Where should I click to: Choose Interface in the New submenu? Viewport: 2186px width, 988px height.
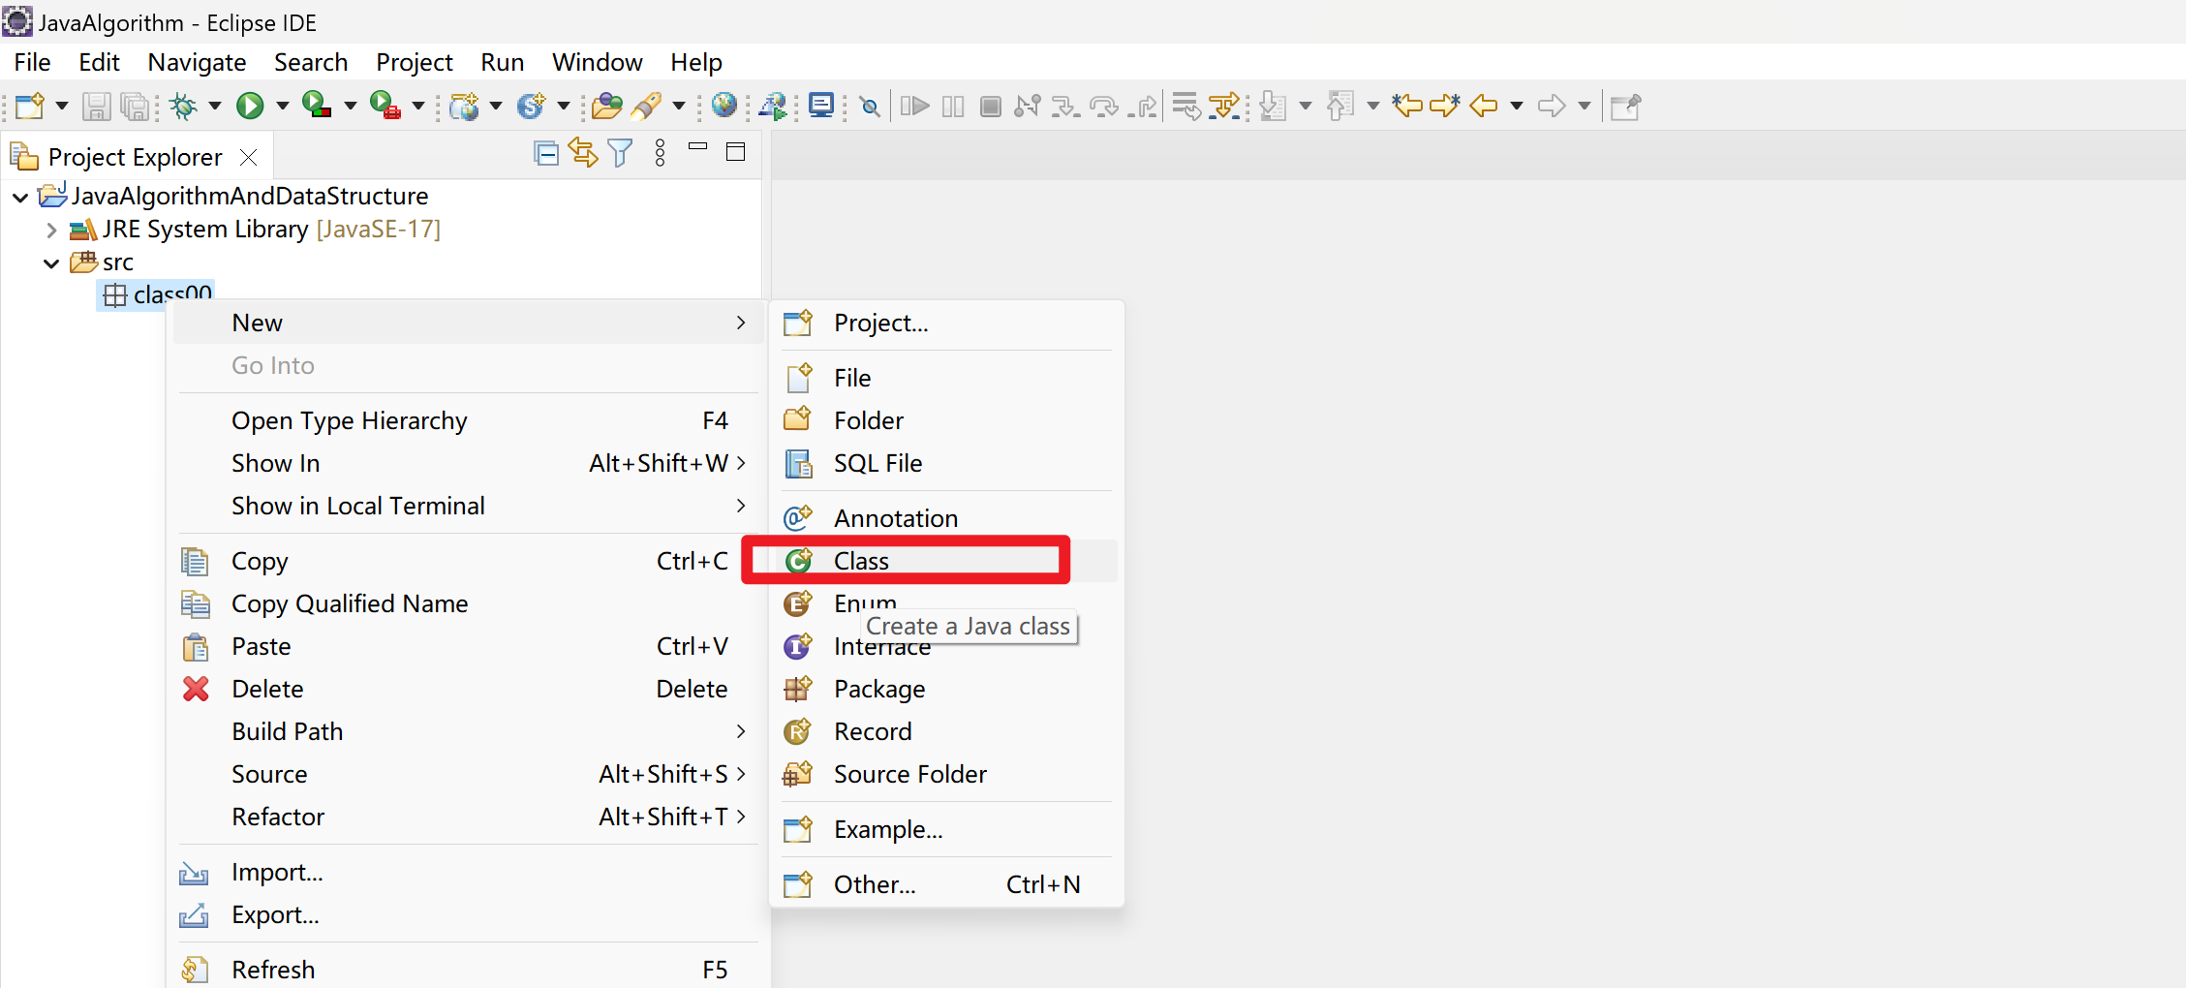(946, 646)
